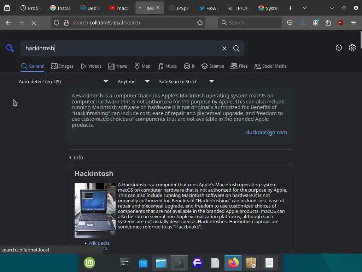
Task: Open the about info icon
Action: (339, 48)
